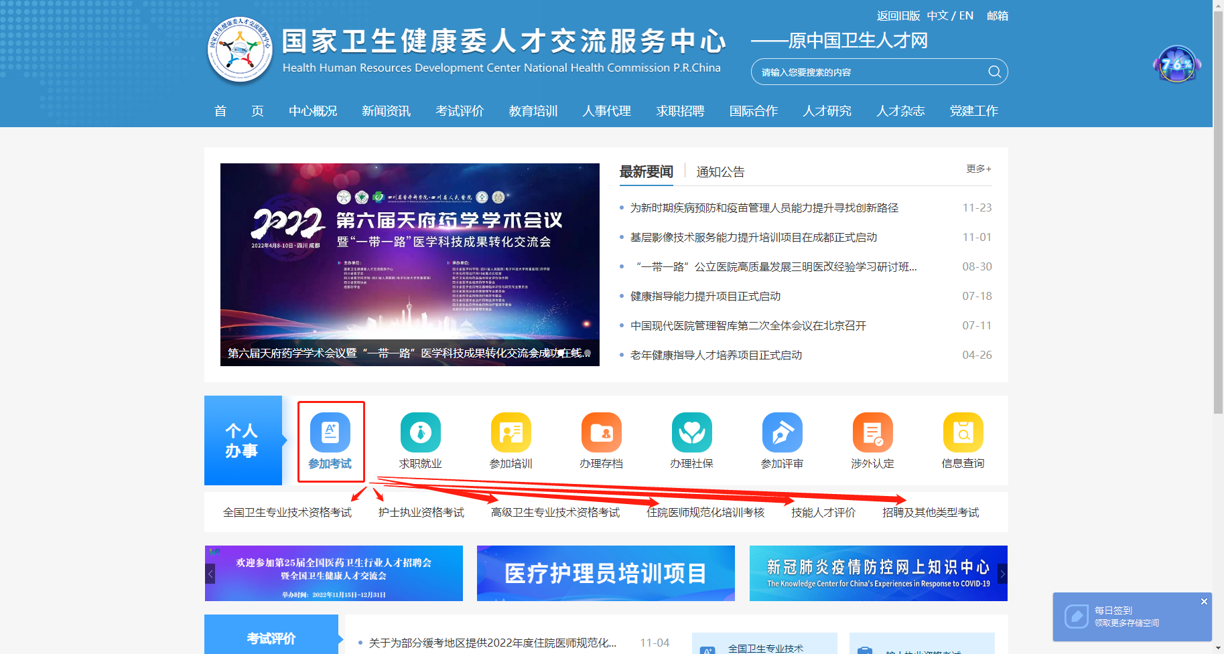Click 返回旧版 link
The image size is (1224, 654).
click(x=898, y=15)
